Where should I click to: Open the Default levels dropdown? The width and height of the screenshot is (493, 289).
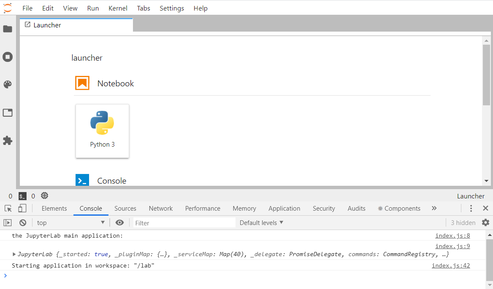261,223
